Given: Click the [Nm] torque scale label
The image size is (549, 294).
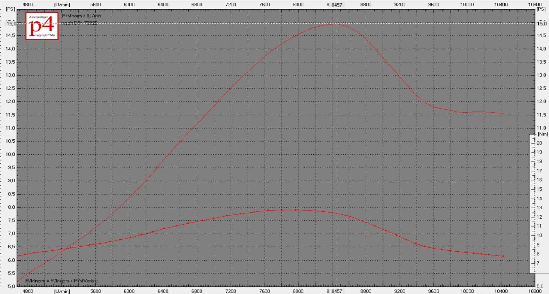Looking at the screenshot, I should (542, 134).
